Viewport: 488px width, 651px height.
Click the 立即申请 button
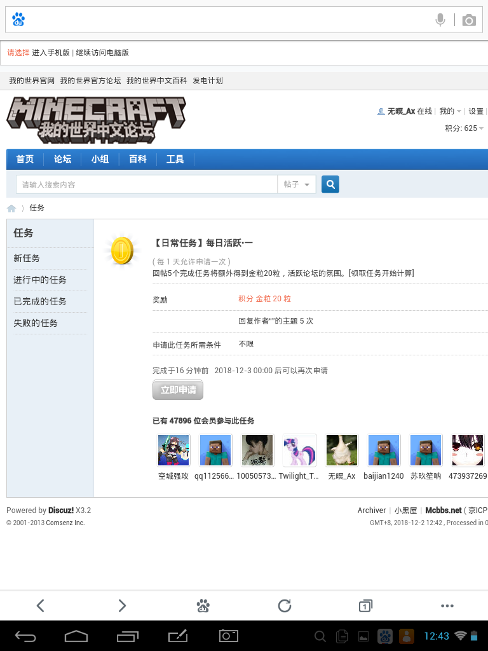coord(178,390)
